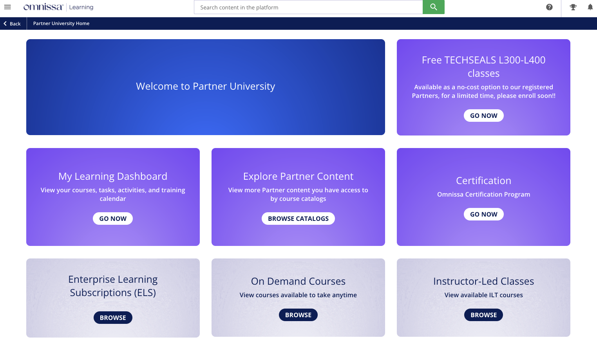The image size is (597, 345).
Task: Click the green search magnifier button
Action: [x=433, y=7]
